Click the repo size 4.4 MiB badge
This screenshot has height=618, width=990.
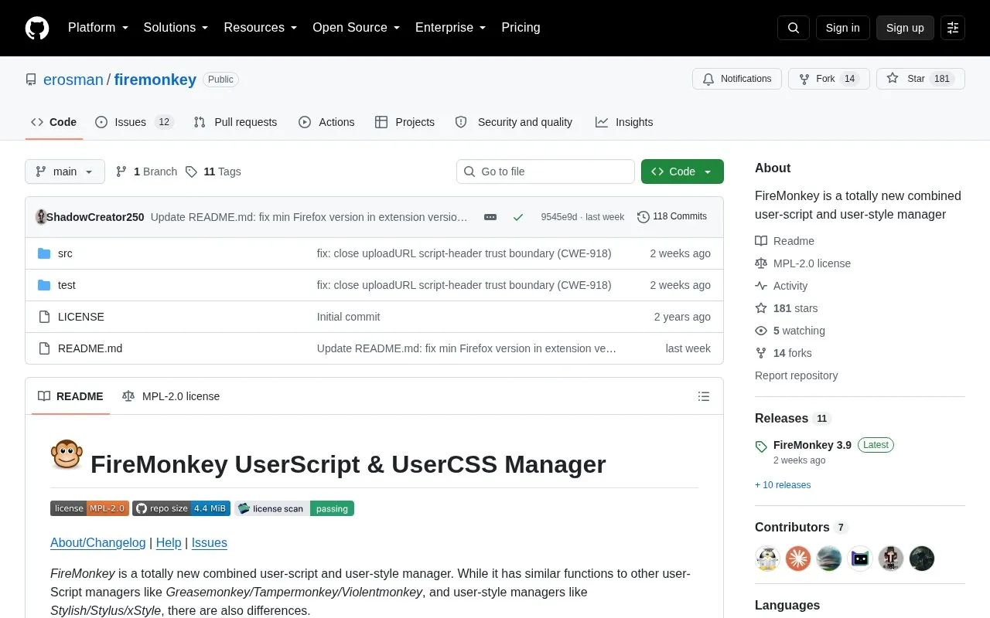pos(181,508)
